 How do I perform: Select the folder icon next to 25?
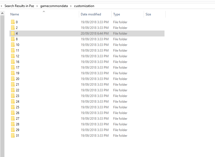coord(13,107)
